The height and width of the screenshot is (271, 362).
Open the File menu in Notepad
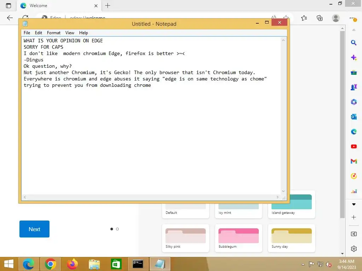coord(27,33)
